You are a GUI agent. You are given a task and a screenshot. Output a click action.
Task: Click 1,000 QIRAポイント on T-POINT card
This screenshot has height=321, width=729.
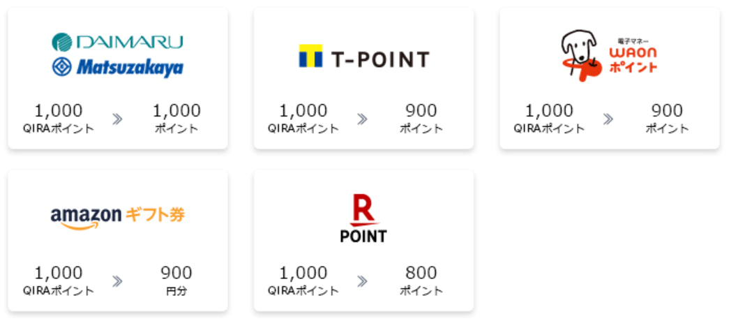pos(303,117)
